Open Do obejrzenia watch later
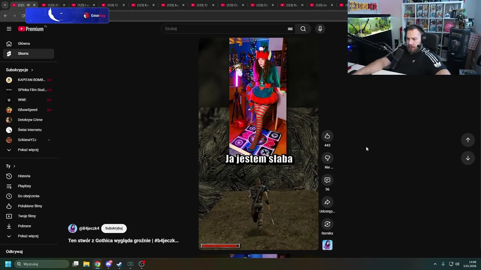 [x=29, y=196]
